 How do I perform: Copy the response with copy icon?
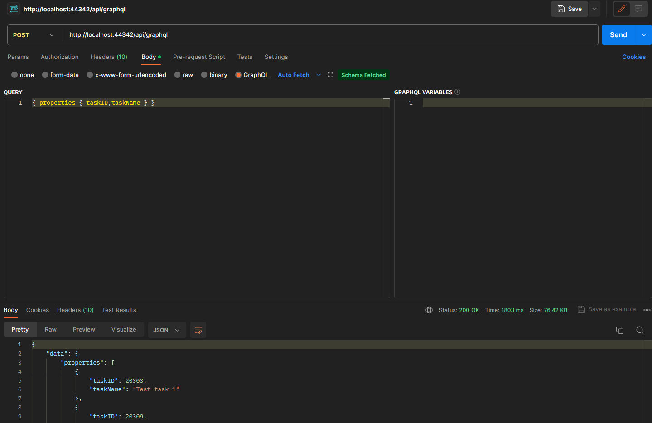[x=619, y=330]
